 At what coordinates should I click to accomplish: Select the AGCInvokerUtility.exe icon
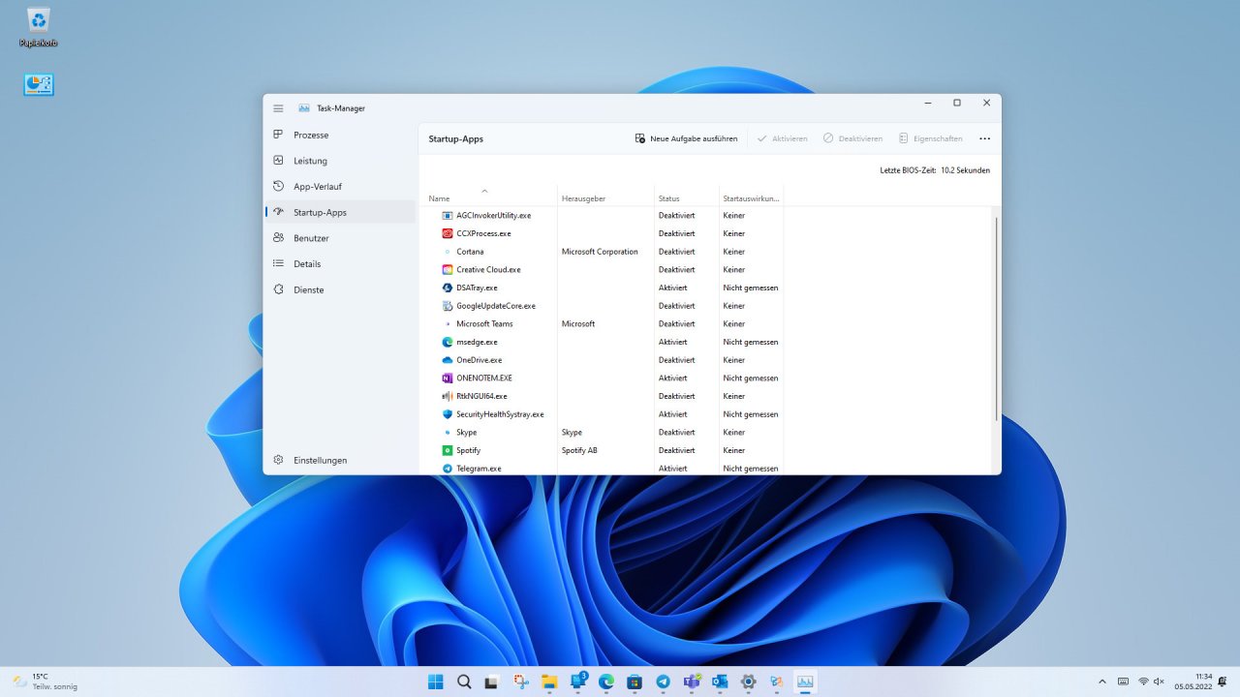tap(448, 215)
